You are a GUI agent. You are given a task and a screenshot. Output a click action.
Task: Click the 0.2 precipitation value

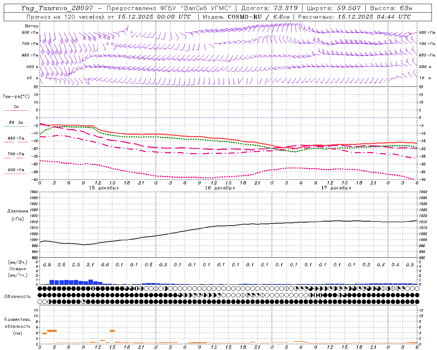366,265
